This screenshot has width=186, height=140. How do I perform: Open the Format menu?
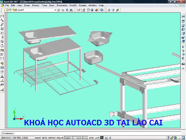tap(36, 5)
